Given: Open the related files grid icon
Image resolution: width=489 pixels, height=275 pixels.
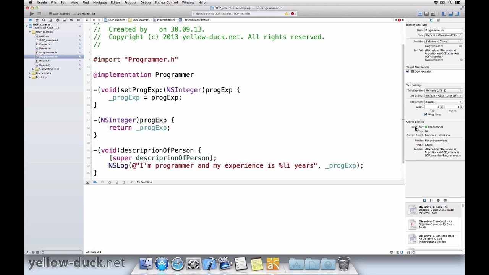Looking at the screenshot, I should point(87,20).
